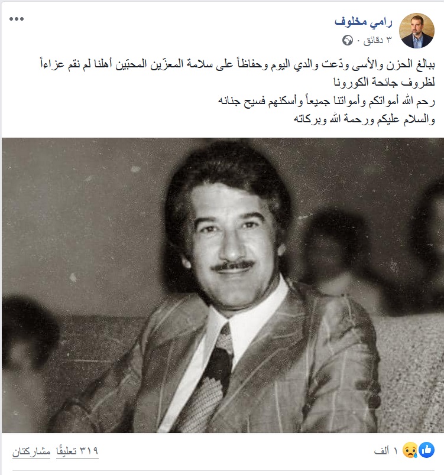Click the blue thumbs-up like reaction icon

[427, 450]
